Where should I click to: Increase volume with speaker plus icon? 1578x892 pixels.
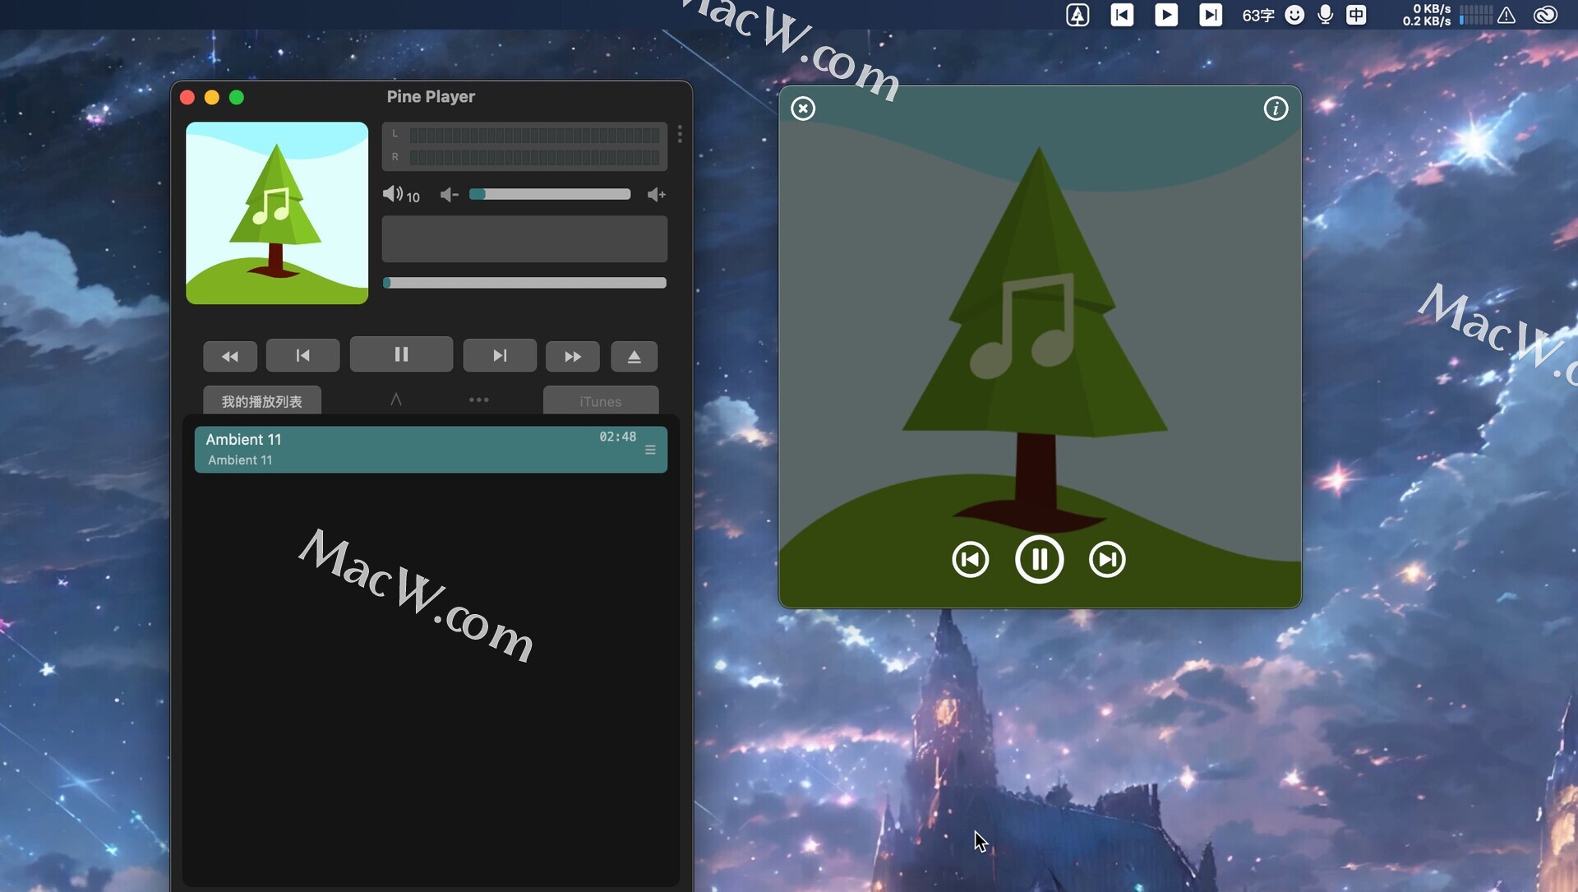pyautogui.click(x=657, y=195)
